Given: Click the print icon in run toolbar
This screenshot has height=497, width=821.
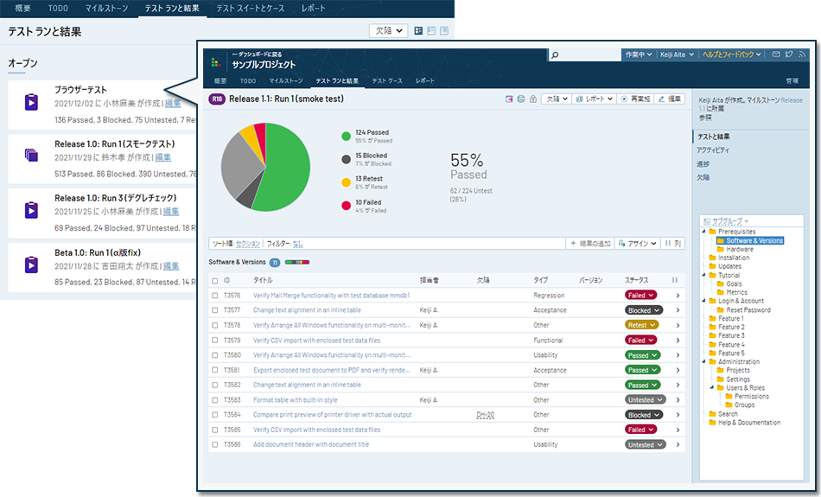Looking at the screenshot, I should pos(521,99).
